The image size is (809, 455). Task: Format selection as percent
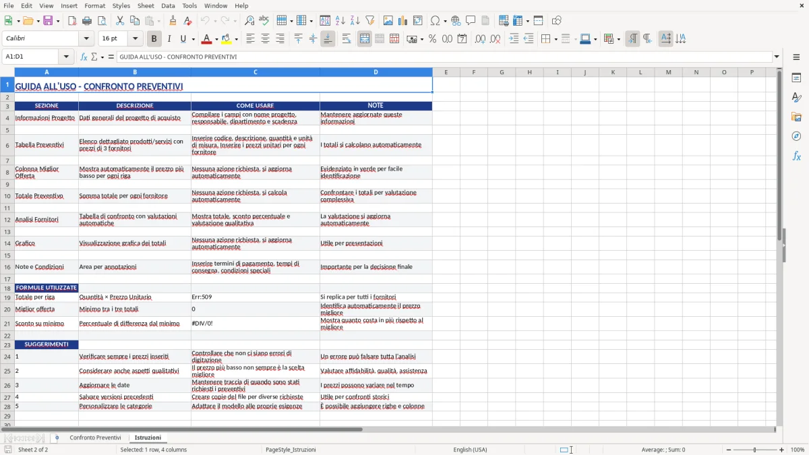tap(431, 38)
